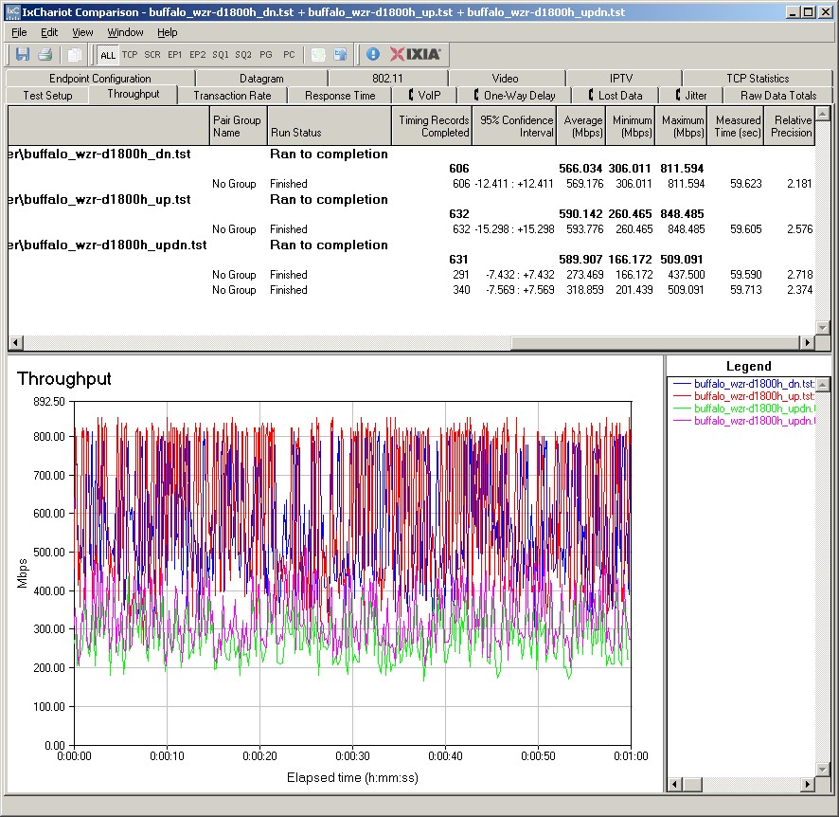The width and height of the screenshot is (839, 817).
Task: Open the View menu
Action: tap(82, 32)
